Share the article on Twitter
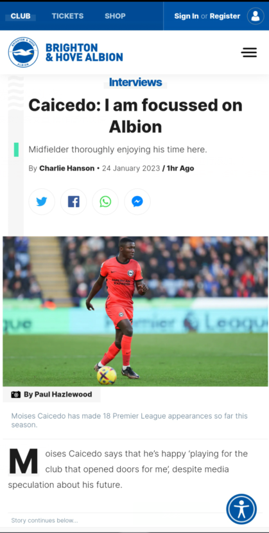 click(x=42, y=202)
